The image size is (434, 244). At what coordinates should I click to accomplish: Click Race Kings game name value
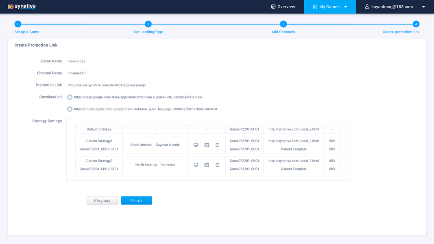76,61
